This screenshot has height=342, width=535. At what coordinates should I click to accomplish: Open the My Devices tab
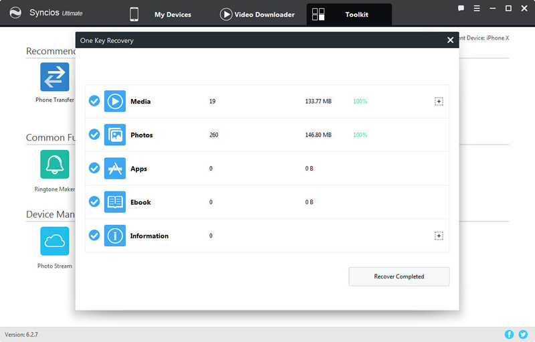click(x=173, y=15)
